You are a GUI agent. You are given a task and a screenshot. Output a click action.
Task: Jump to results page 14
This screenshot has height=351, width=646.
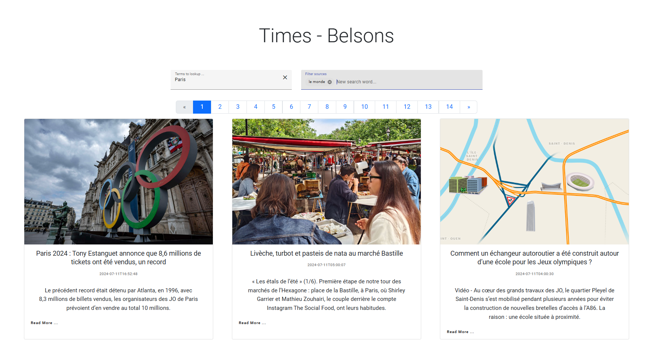pyautogui.click(x=449, y=107)
